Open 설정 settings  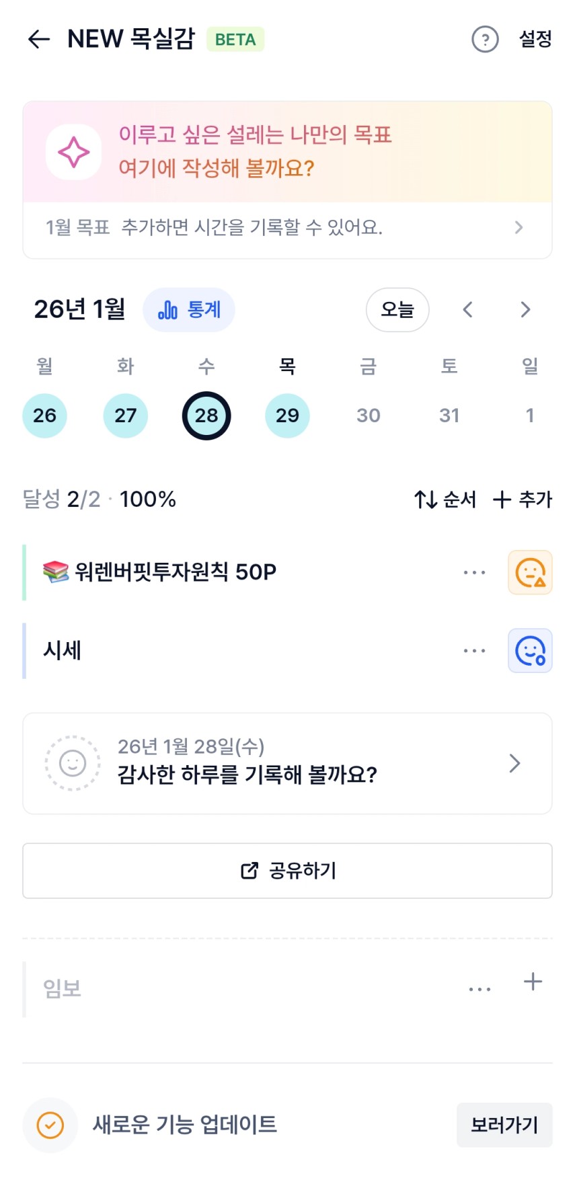pos(535,40)
